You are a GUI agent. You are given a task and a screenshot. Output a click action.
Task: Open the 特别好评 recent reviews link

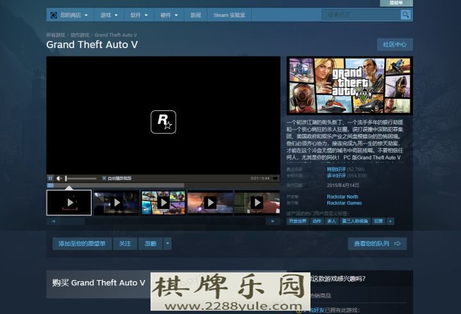[336, 169]
